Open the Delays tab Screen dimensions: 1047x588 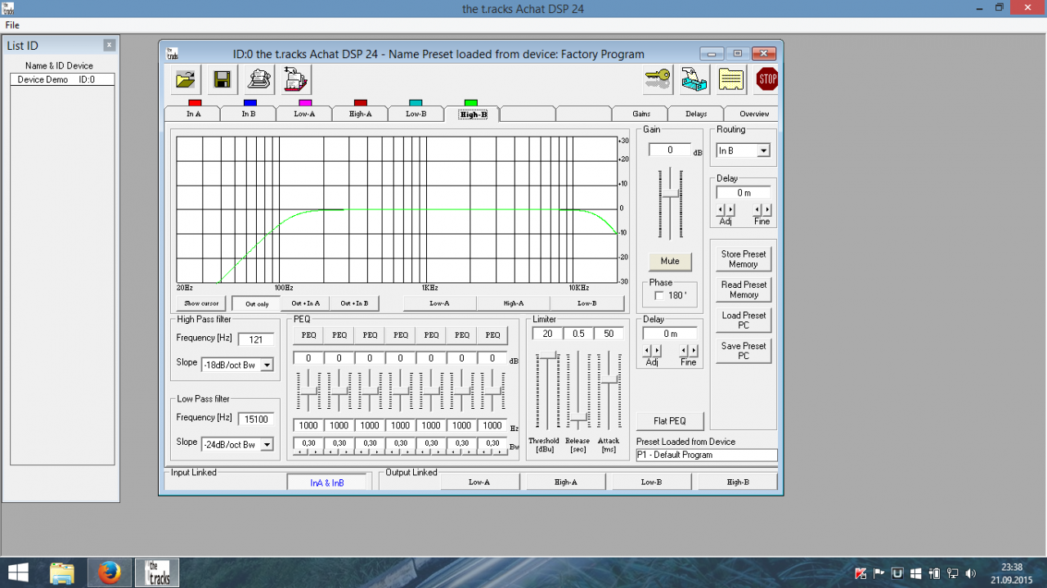[x=696, y=114]
